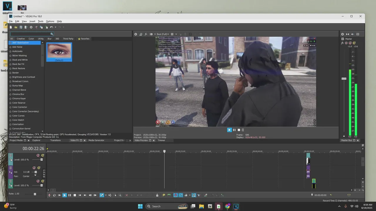Filter effects by Creative category
This screenshot has height=211, width=376.
point(21,39)
